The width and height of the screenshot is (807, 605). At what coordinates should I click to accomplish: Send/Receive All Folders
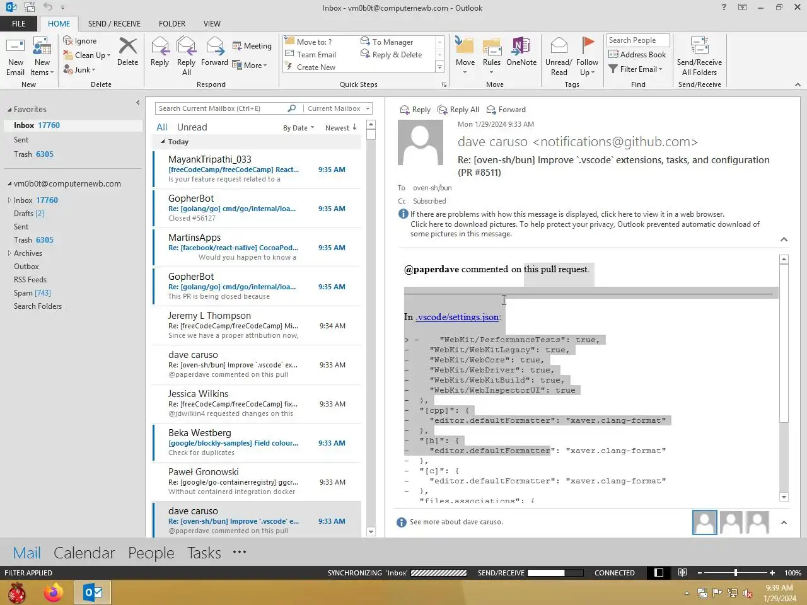(x=699, y=56)
